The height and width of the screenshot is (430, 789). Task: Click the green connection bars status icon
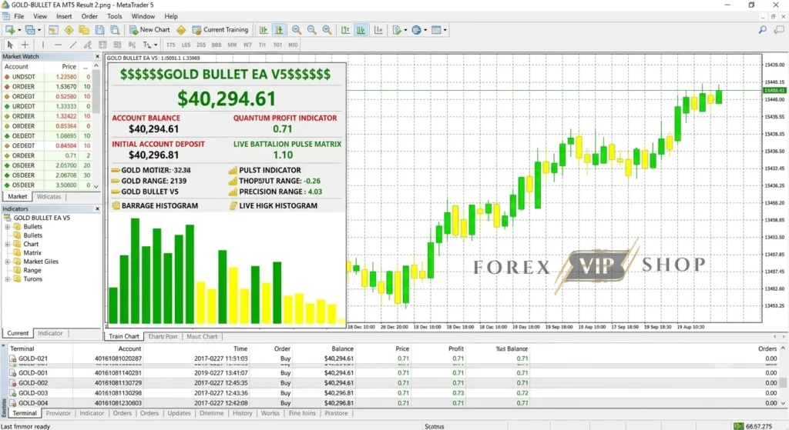click(738, 426)
